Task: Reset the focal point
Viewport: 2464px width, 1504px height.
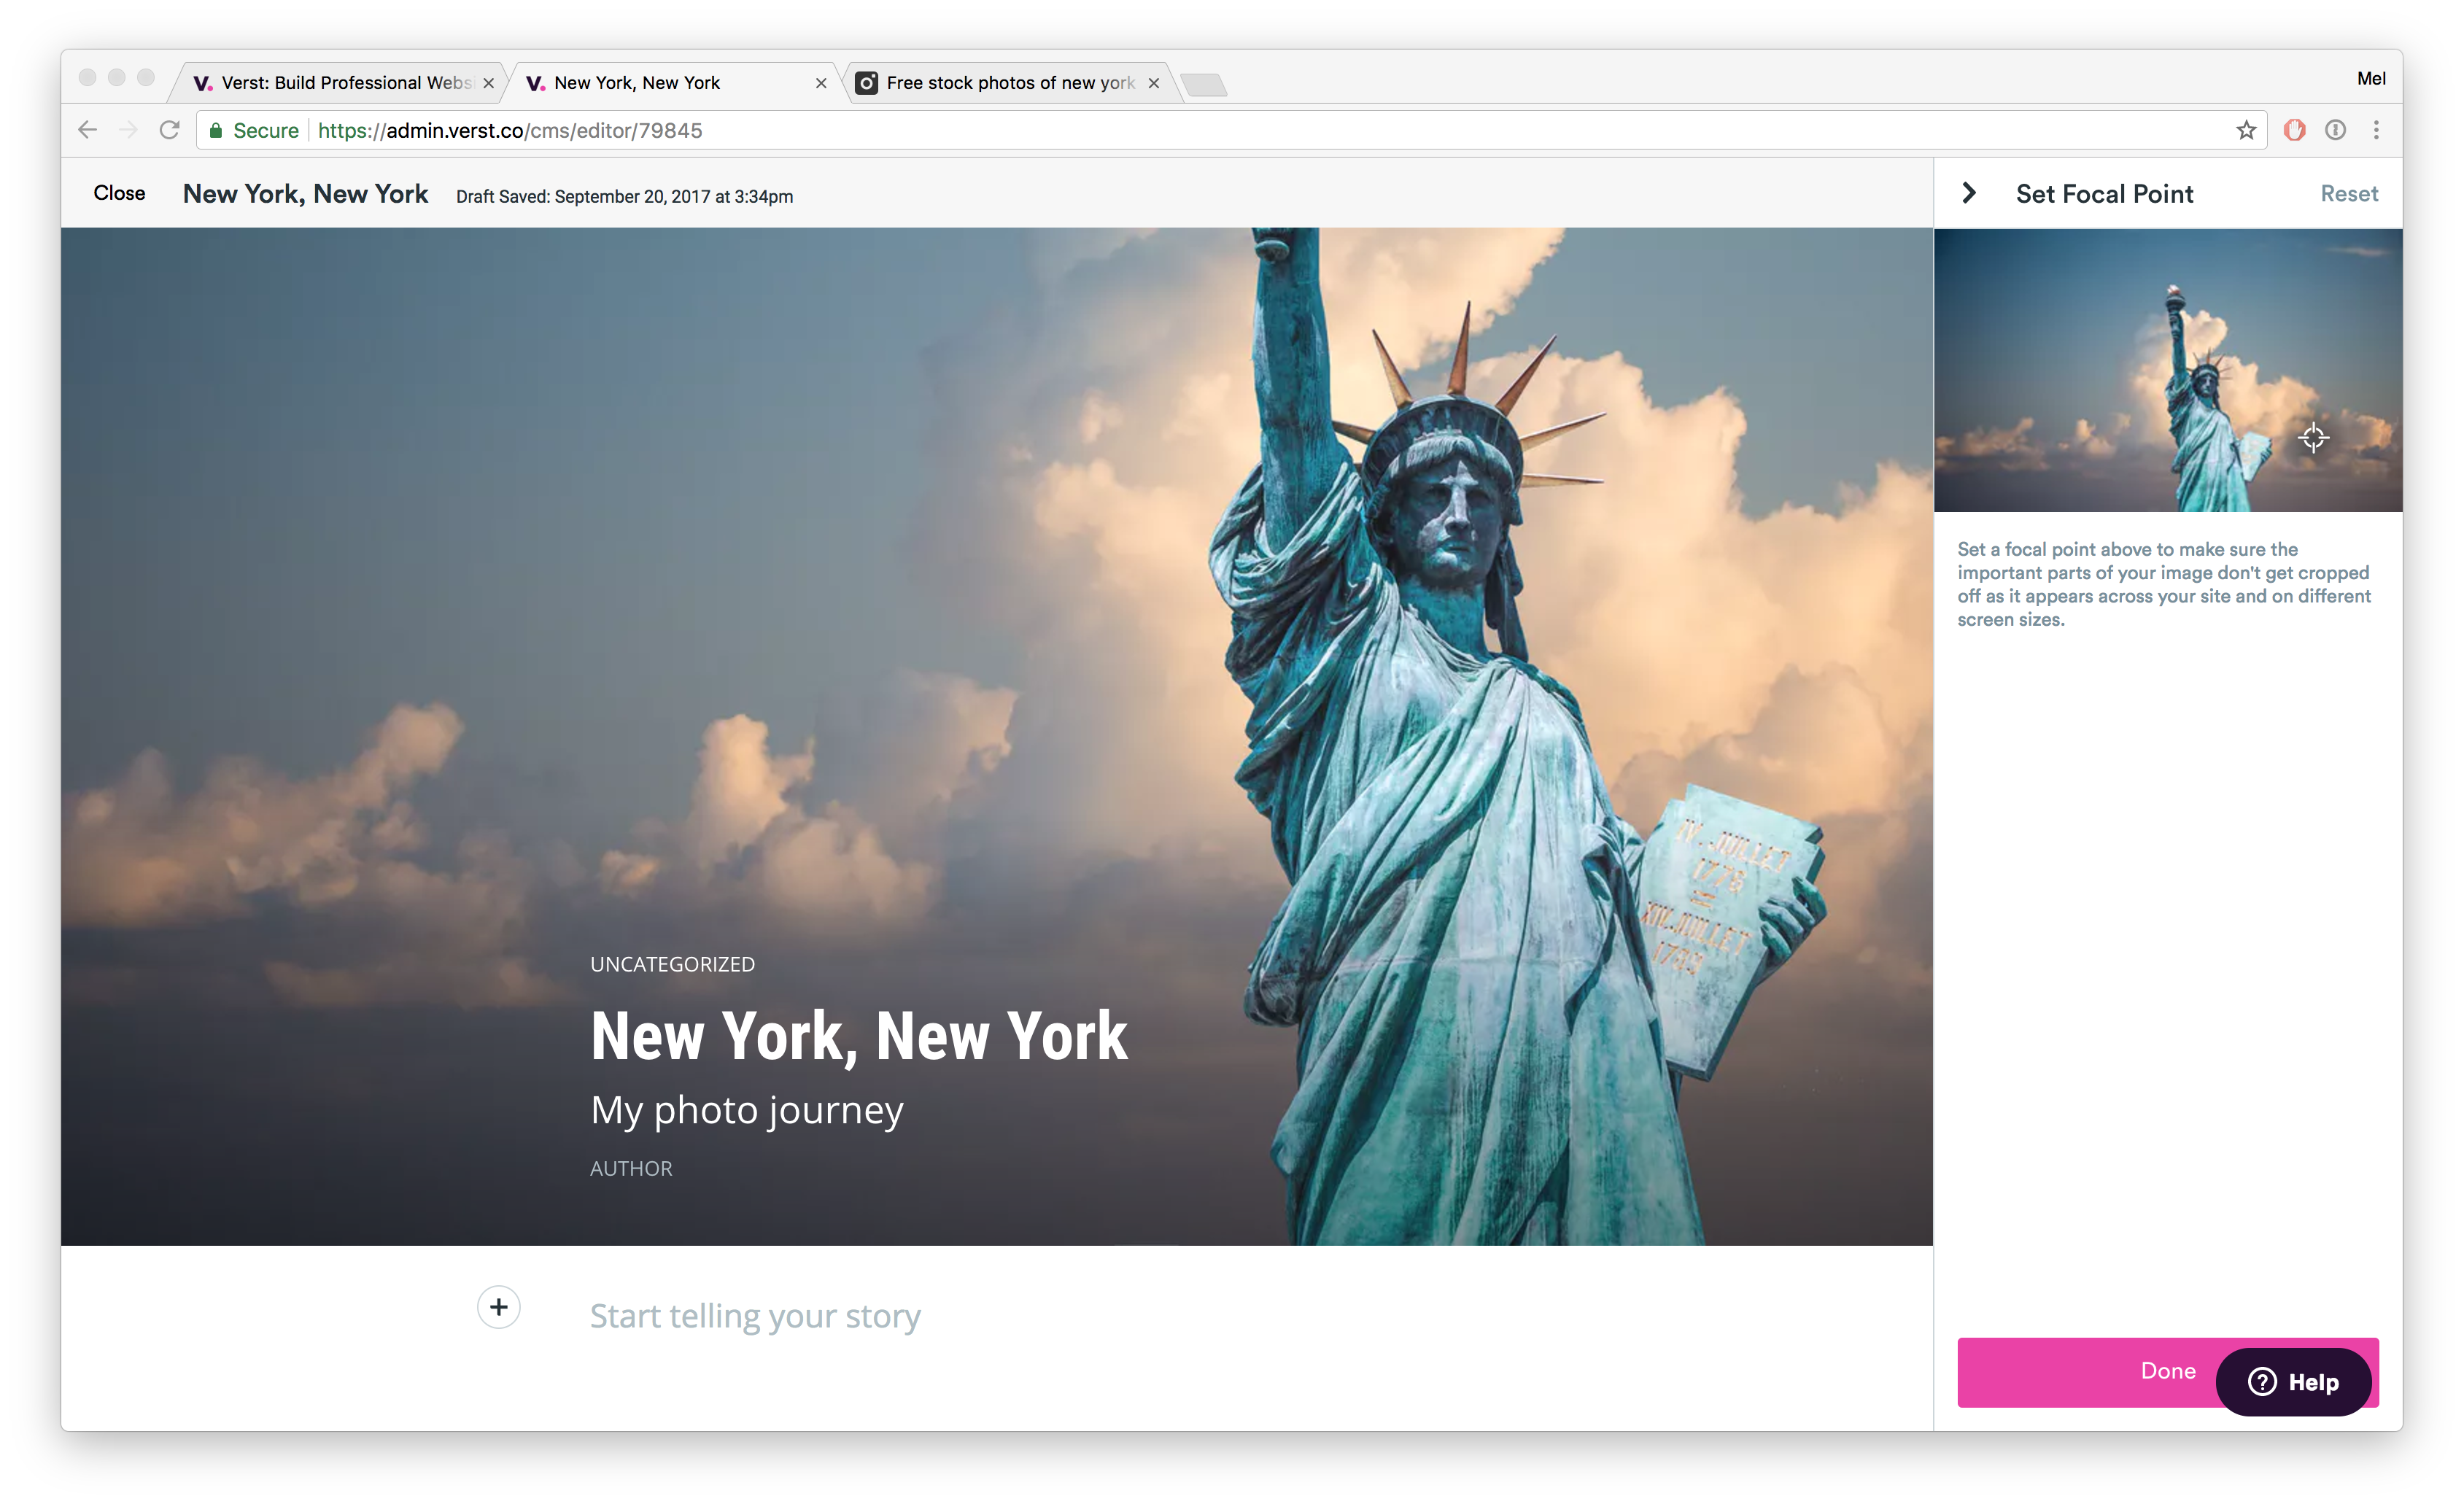Action: click(2349, 194)
